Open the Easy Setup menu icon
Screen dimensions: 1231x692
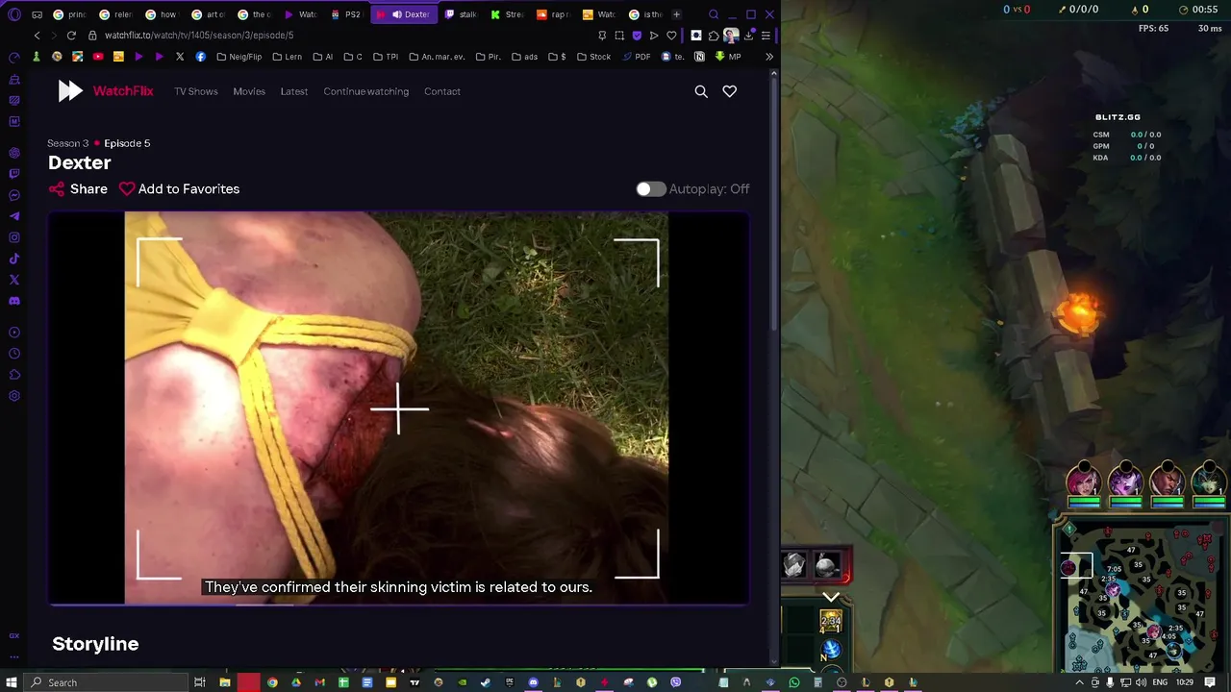click(766, 36)
